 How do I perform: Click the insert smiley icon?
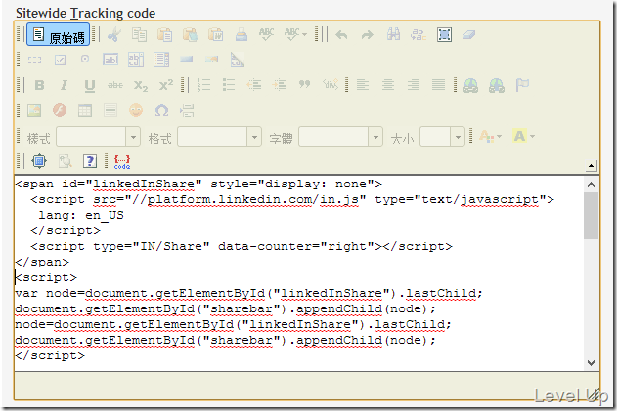click(x=136, y=110)
